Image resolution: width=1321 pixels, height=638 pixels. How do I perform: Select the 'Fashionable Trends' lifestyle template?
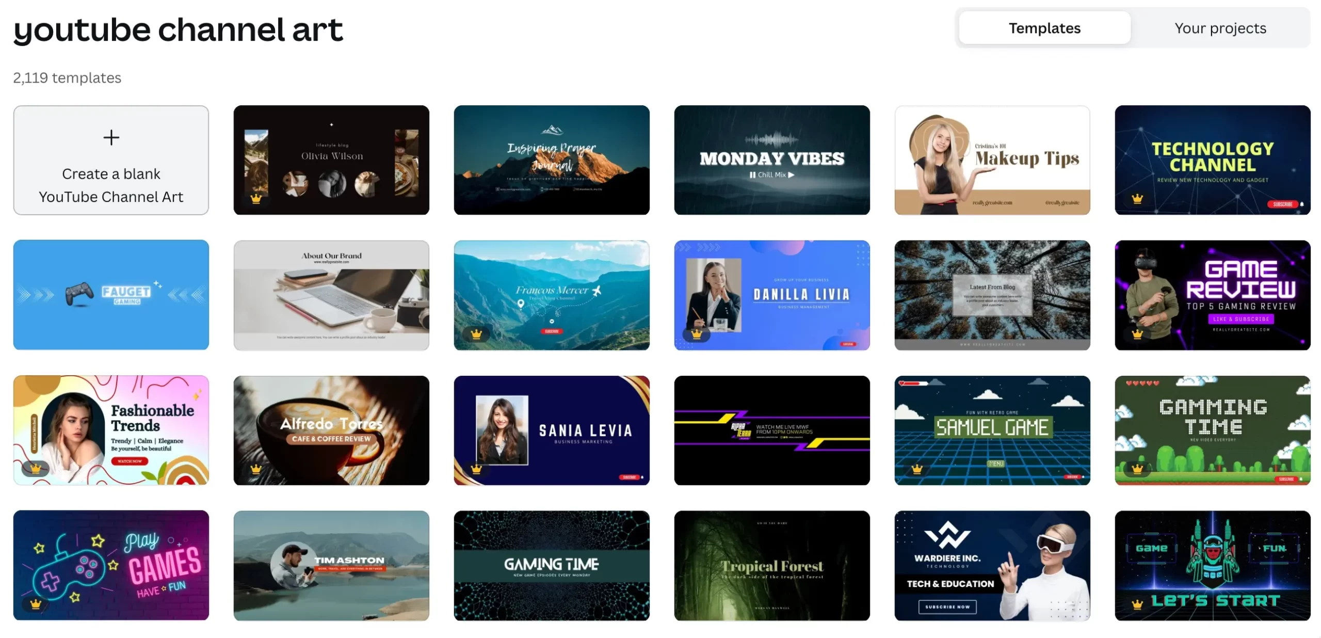point(111,430)
